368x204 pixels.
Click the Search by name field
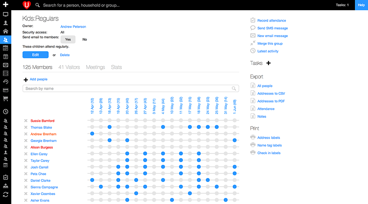point(127,89)
